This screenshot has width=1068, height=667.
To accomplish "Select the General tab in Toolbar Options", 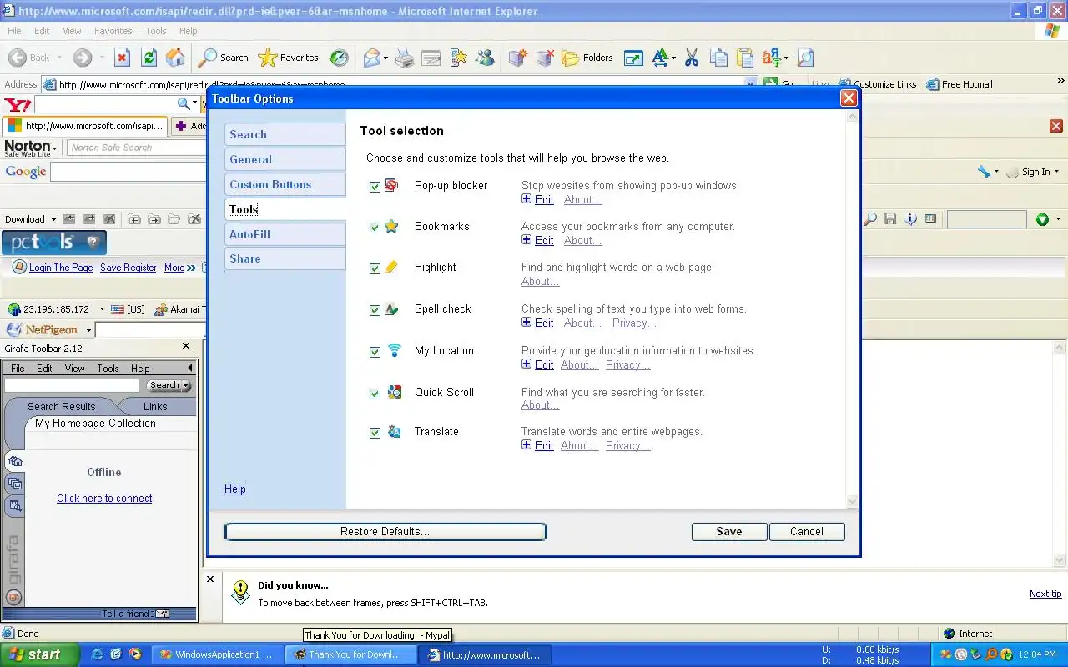I will (285, 159).
